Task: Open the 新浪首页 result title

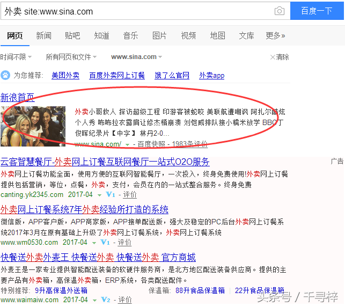Action: click(x=17, y=98)
